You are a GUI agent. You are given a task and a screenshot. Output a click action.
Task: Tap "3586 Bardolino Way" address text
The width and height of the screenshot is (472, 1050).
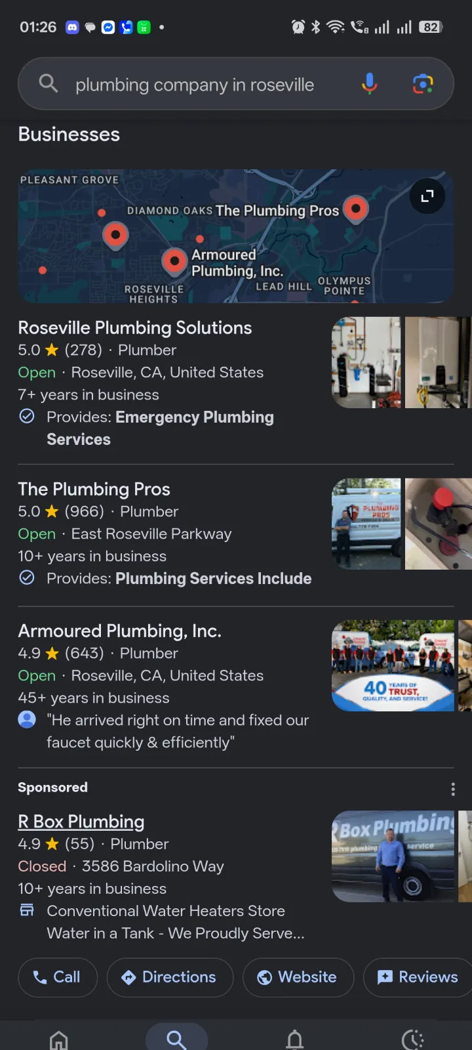click(153, 866)
